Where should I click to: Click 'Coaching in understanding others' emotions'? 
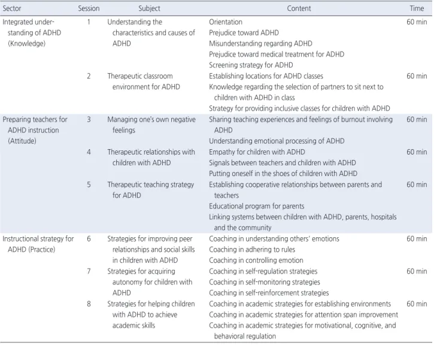[274, 238]
